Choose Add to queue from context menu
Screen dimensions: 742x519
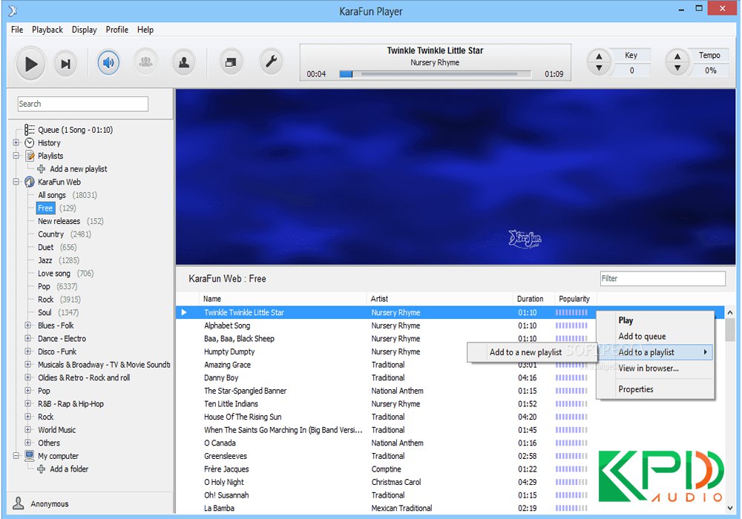[642, 337]
